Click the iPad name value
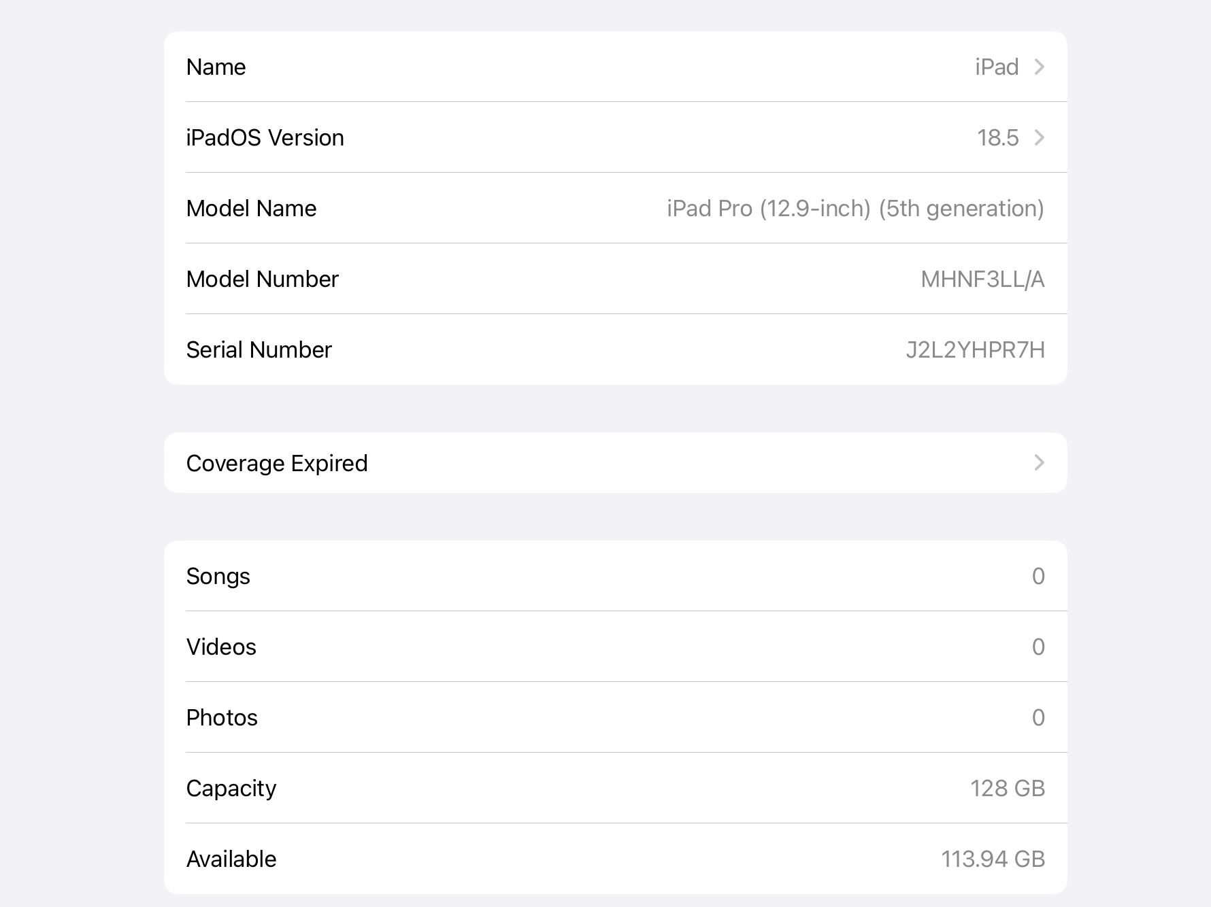Screen dimensions: 1211x907 click(997, 67)
